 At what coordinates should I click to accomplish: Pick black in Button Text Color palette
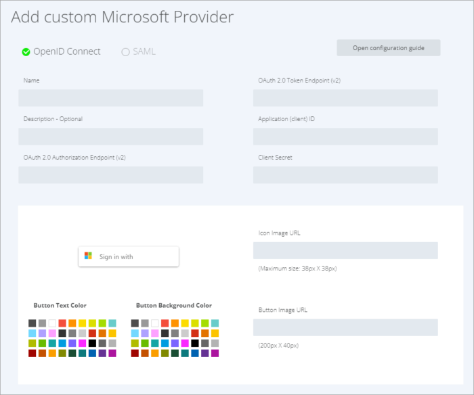pos(92,343)
